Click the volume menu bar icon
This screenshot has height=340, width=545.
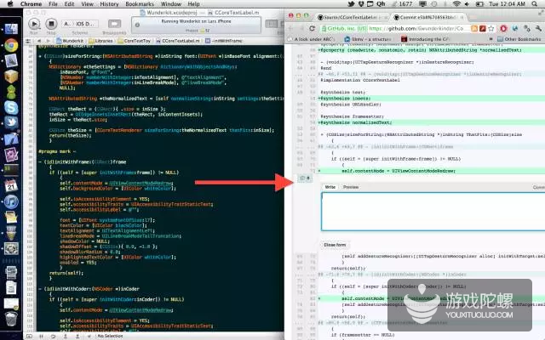tap(467, 3)
